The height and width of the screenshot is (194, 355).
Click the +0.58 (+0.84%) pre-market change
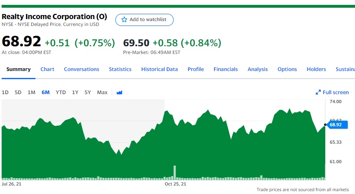187,43
